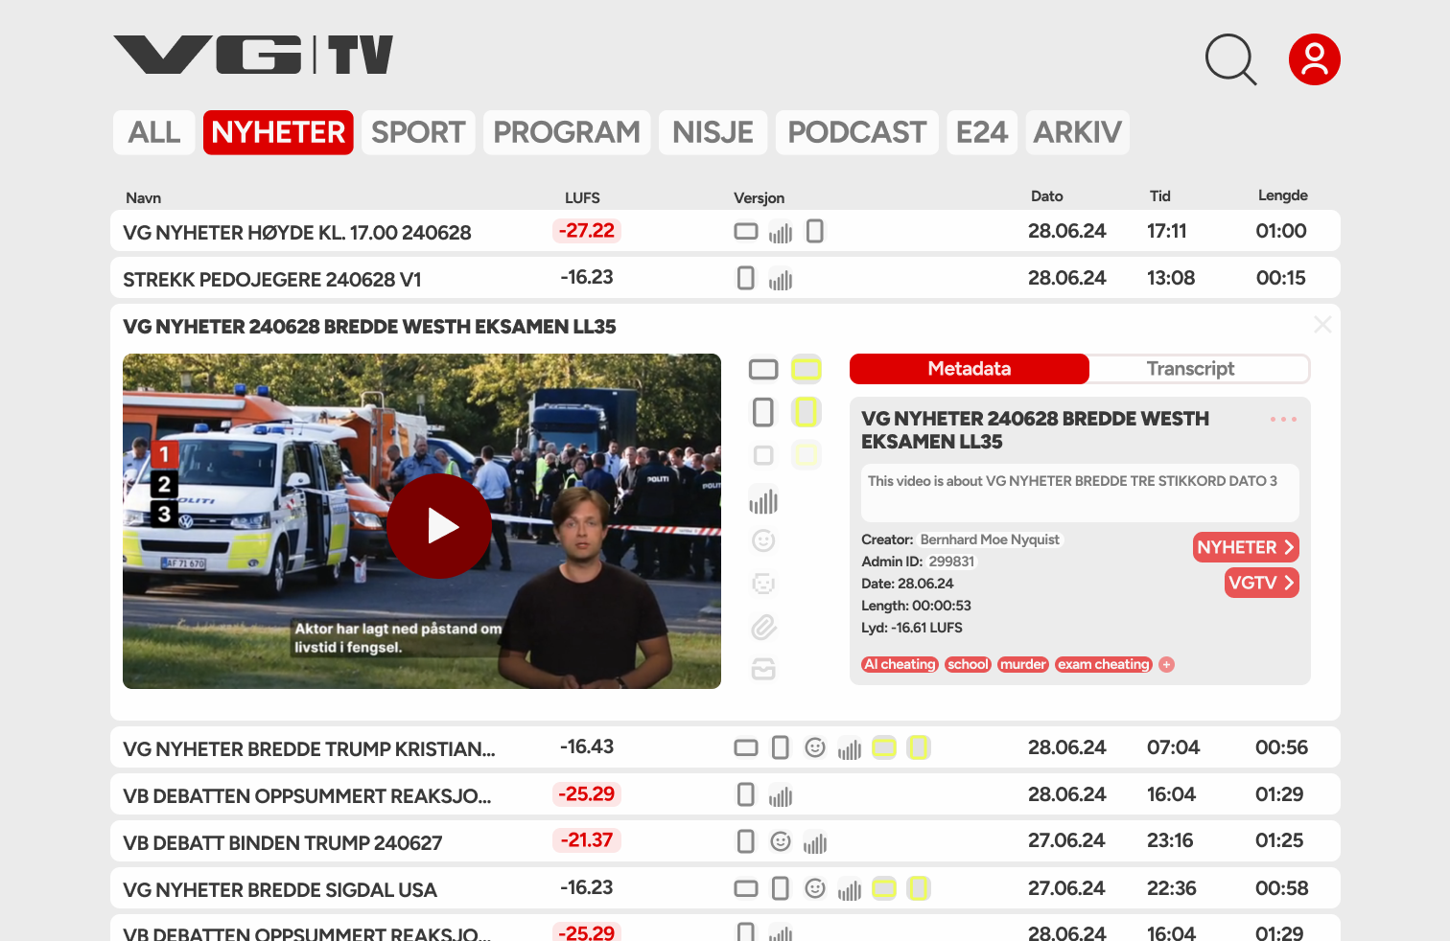Add a new tag with the plus icon
The width and height of the screenshot is (1450, 941).
tap(1167, 664)
